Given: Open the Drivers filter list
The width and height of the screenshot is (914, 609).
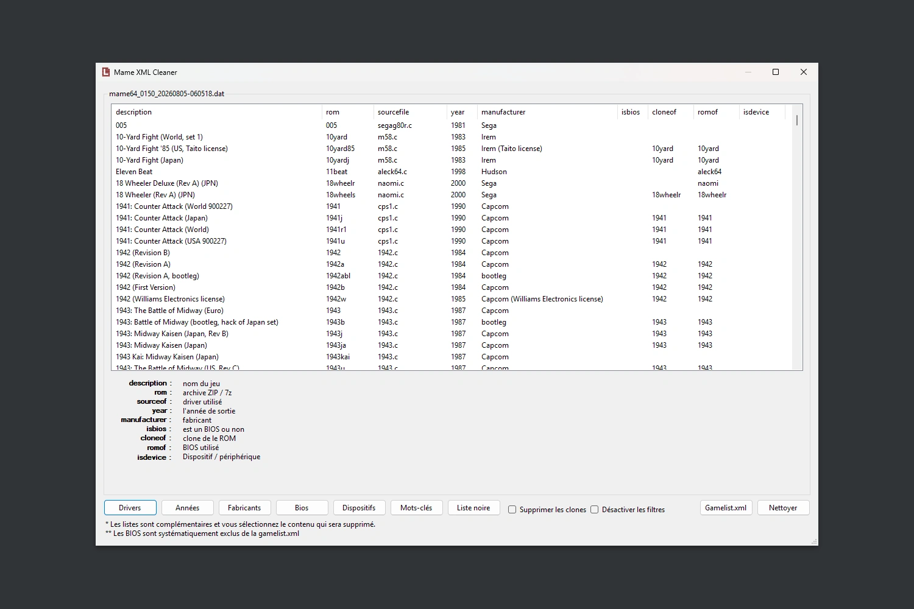Looking at the screenshot, I should click(x=130, y=508).
